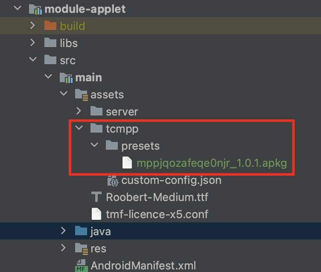Image resolution: width=321 pixels, height=272 pixels.
Task: Click the main source folder icon
Action: pyautogui.click(x=66, y=77)
